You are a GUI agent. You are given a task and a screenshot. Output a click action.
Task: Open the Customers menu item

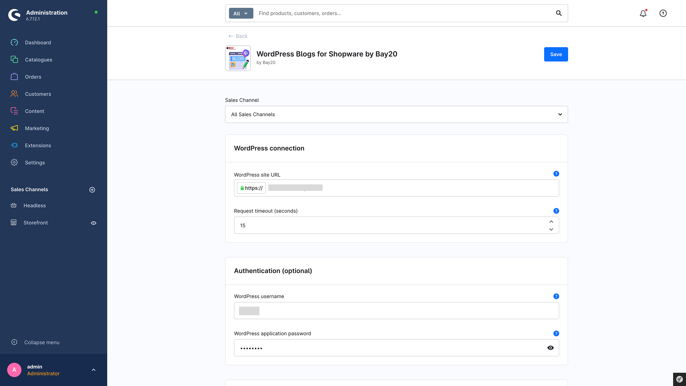coord(38,94)
